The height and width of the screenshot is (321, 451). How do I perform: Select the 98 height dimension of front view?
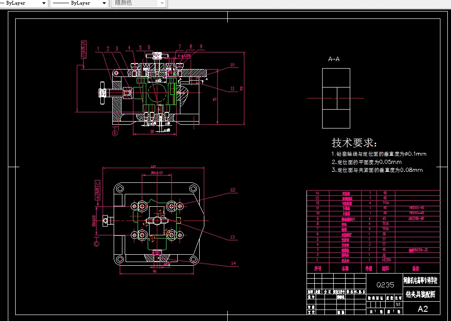(x=242, y=89)
